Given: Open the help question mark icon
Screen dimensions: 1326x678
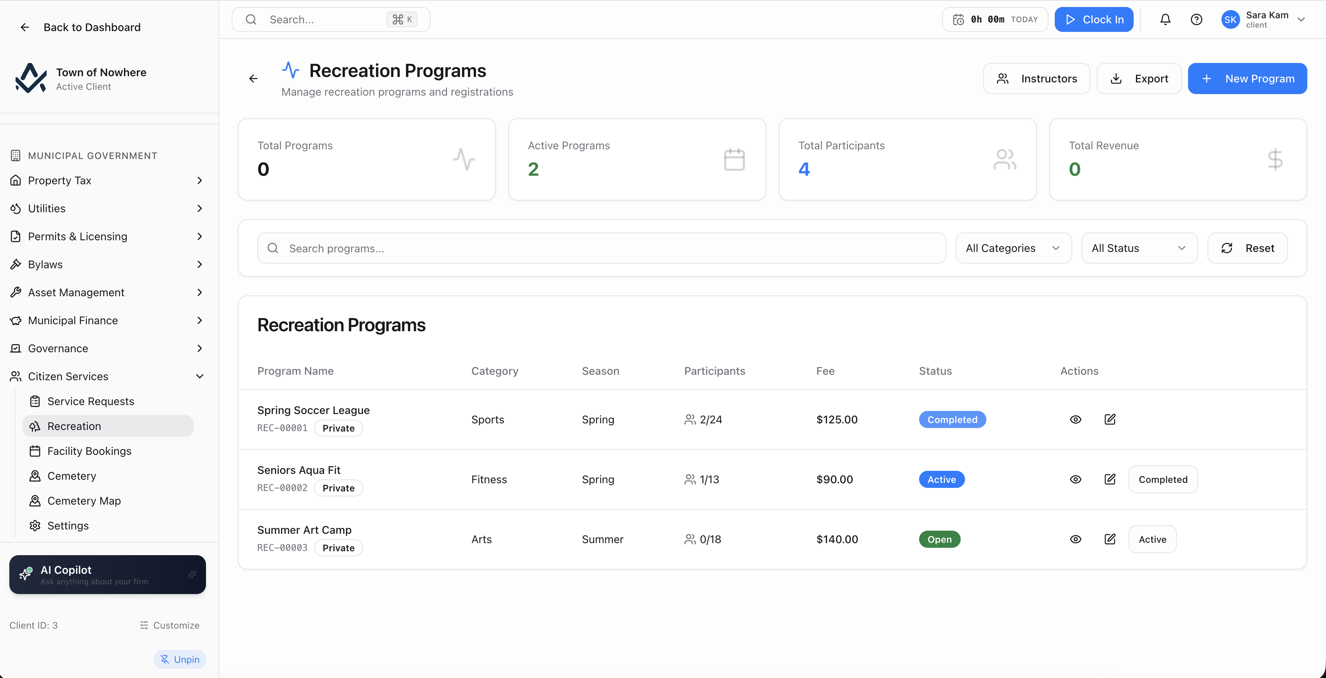Looking at the screenshot, I should pyautogui.click(x=1196, y=19).
